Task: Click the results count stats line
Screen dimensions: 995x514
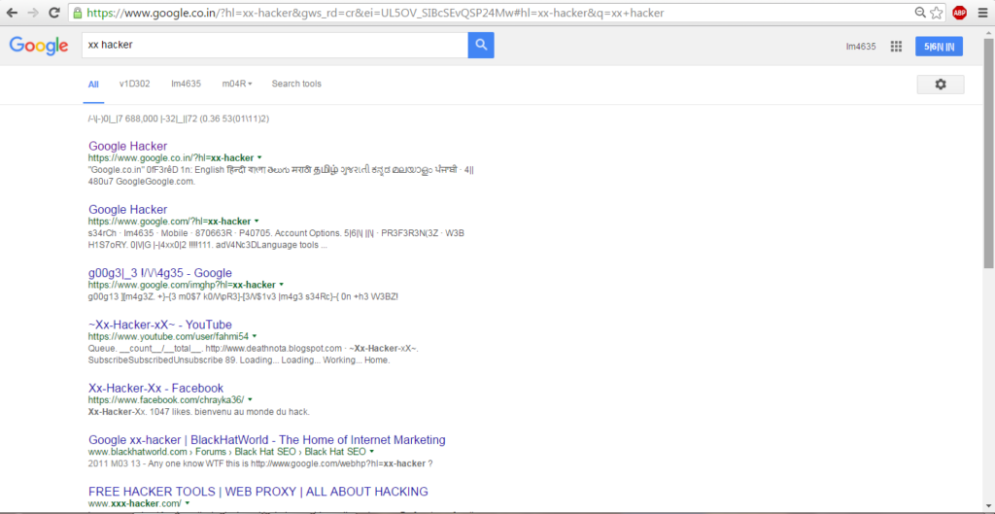Action: click(x=179, y=119)
